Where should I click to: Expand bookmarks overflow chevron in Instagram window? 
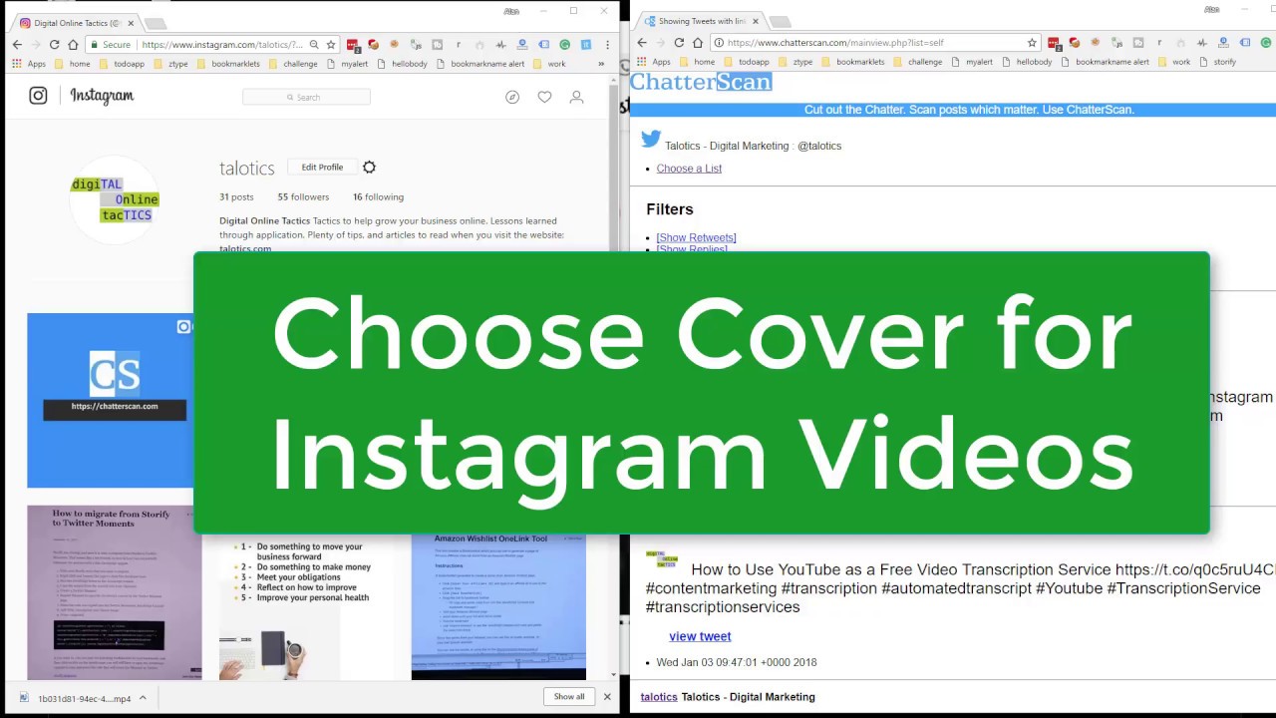tap(601, 64)
